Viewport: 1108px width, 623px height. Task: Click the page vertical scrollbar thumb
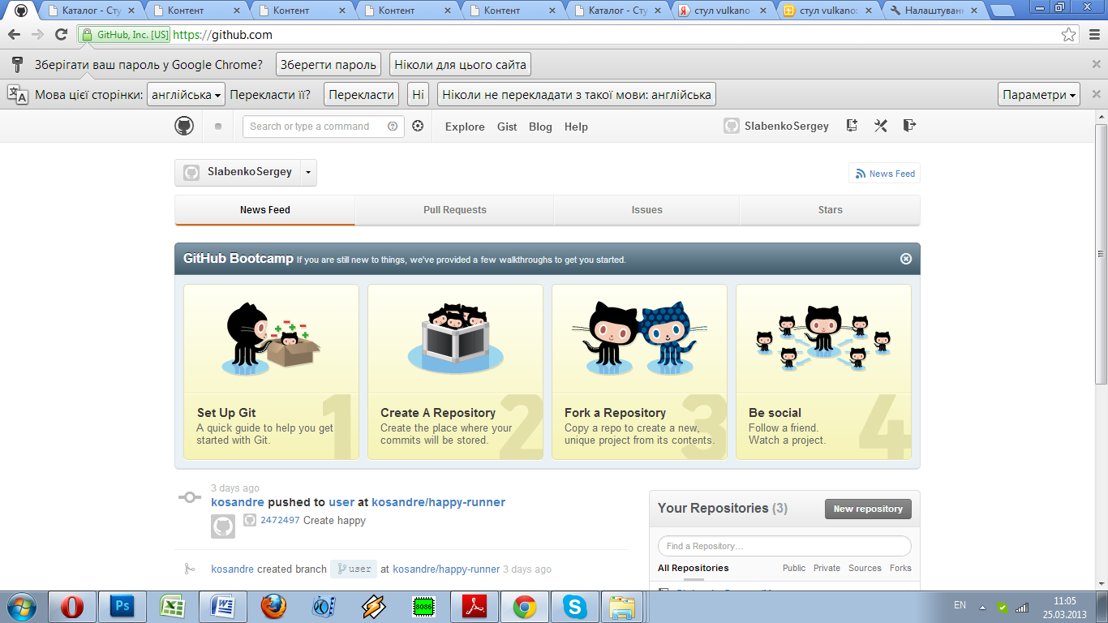[x=1101, y=255]
